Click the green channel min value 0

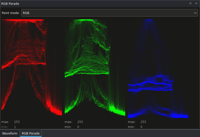[78, 127]
